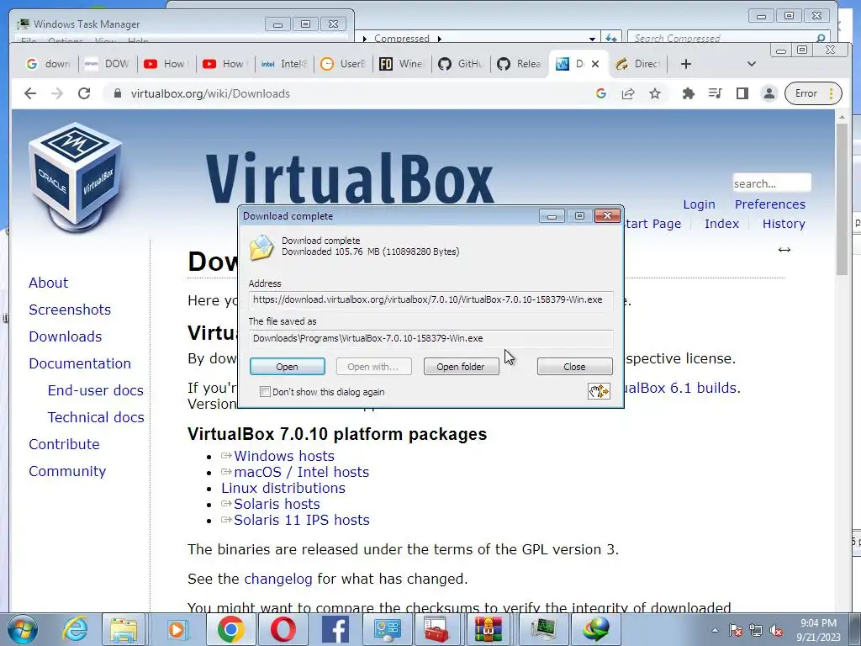Click the Close button in download dialog

coord(574,367)
